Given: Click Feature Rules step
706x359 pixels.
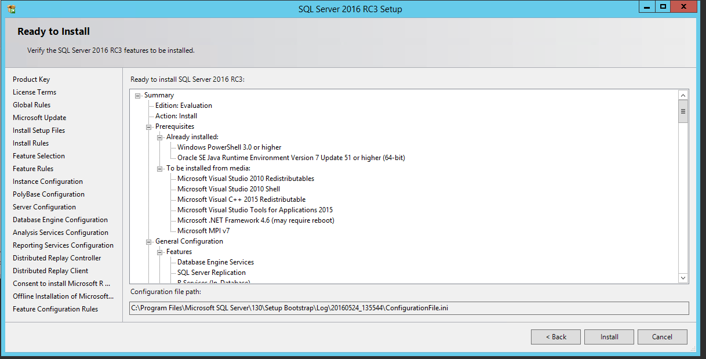Looking at the screenshot, I should [33, 169].
